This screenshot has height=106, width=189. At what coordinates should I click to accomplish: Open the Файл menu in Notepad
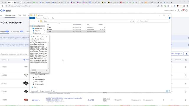click(32, 39)
